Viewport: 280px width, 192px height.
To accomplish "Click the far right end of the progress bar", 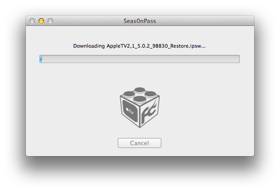I will tap(237, 59).
